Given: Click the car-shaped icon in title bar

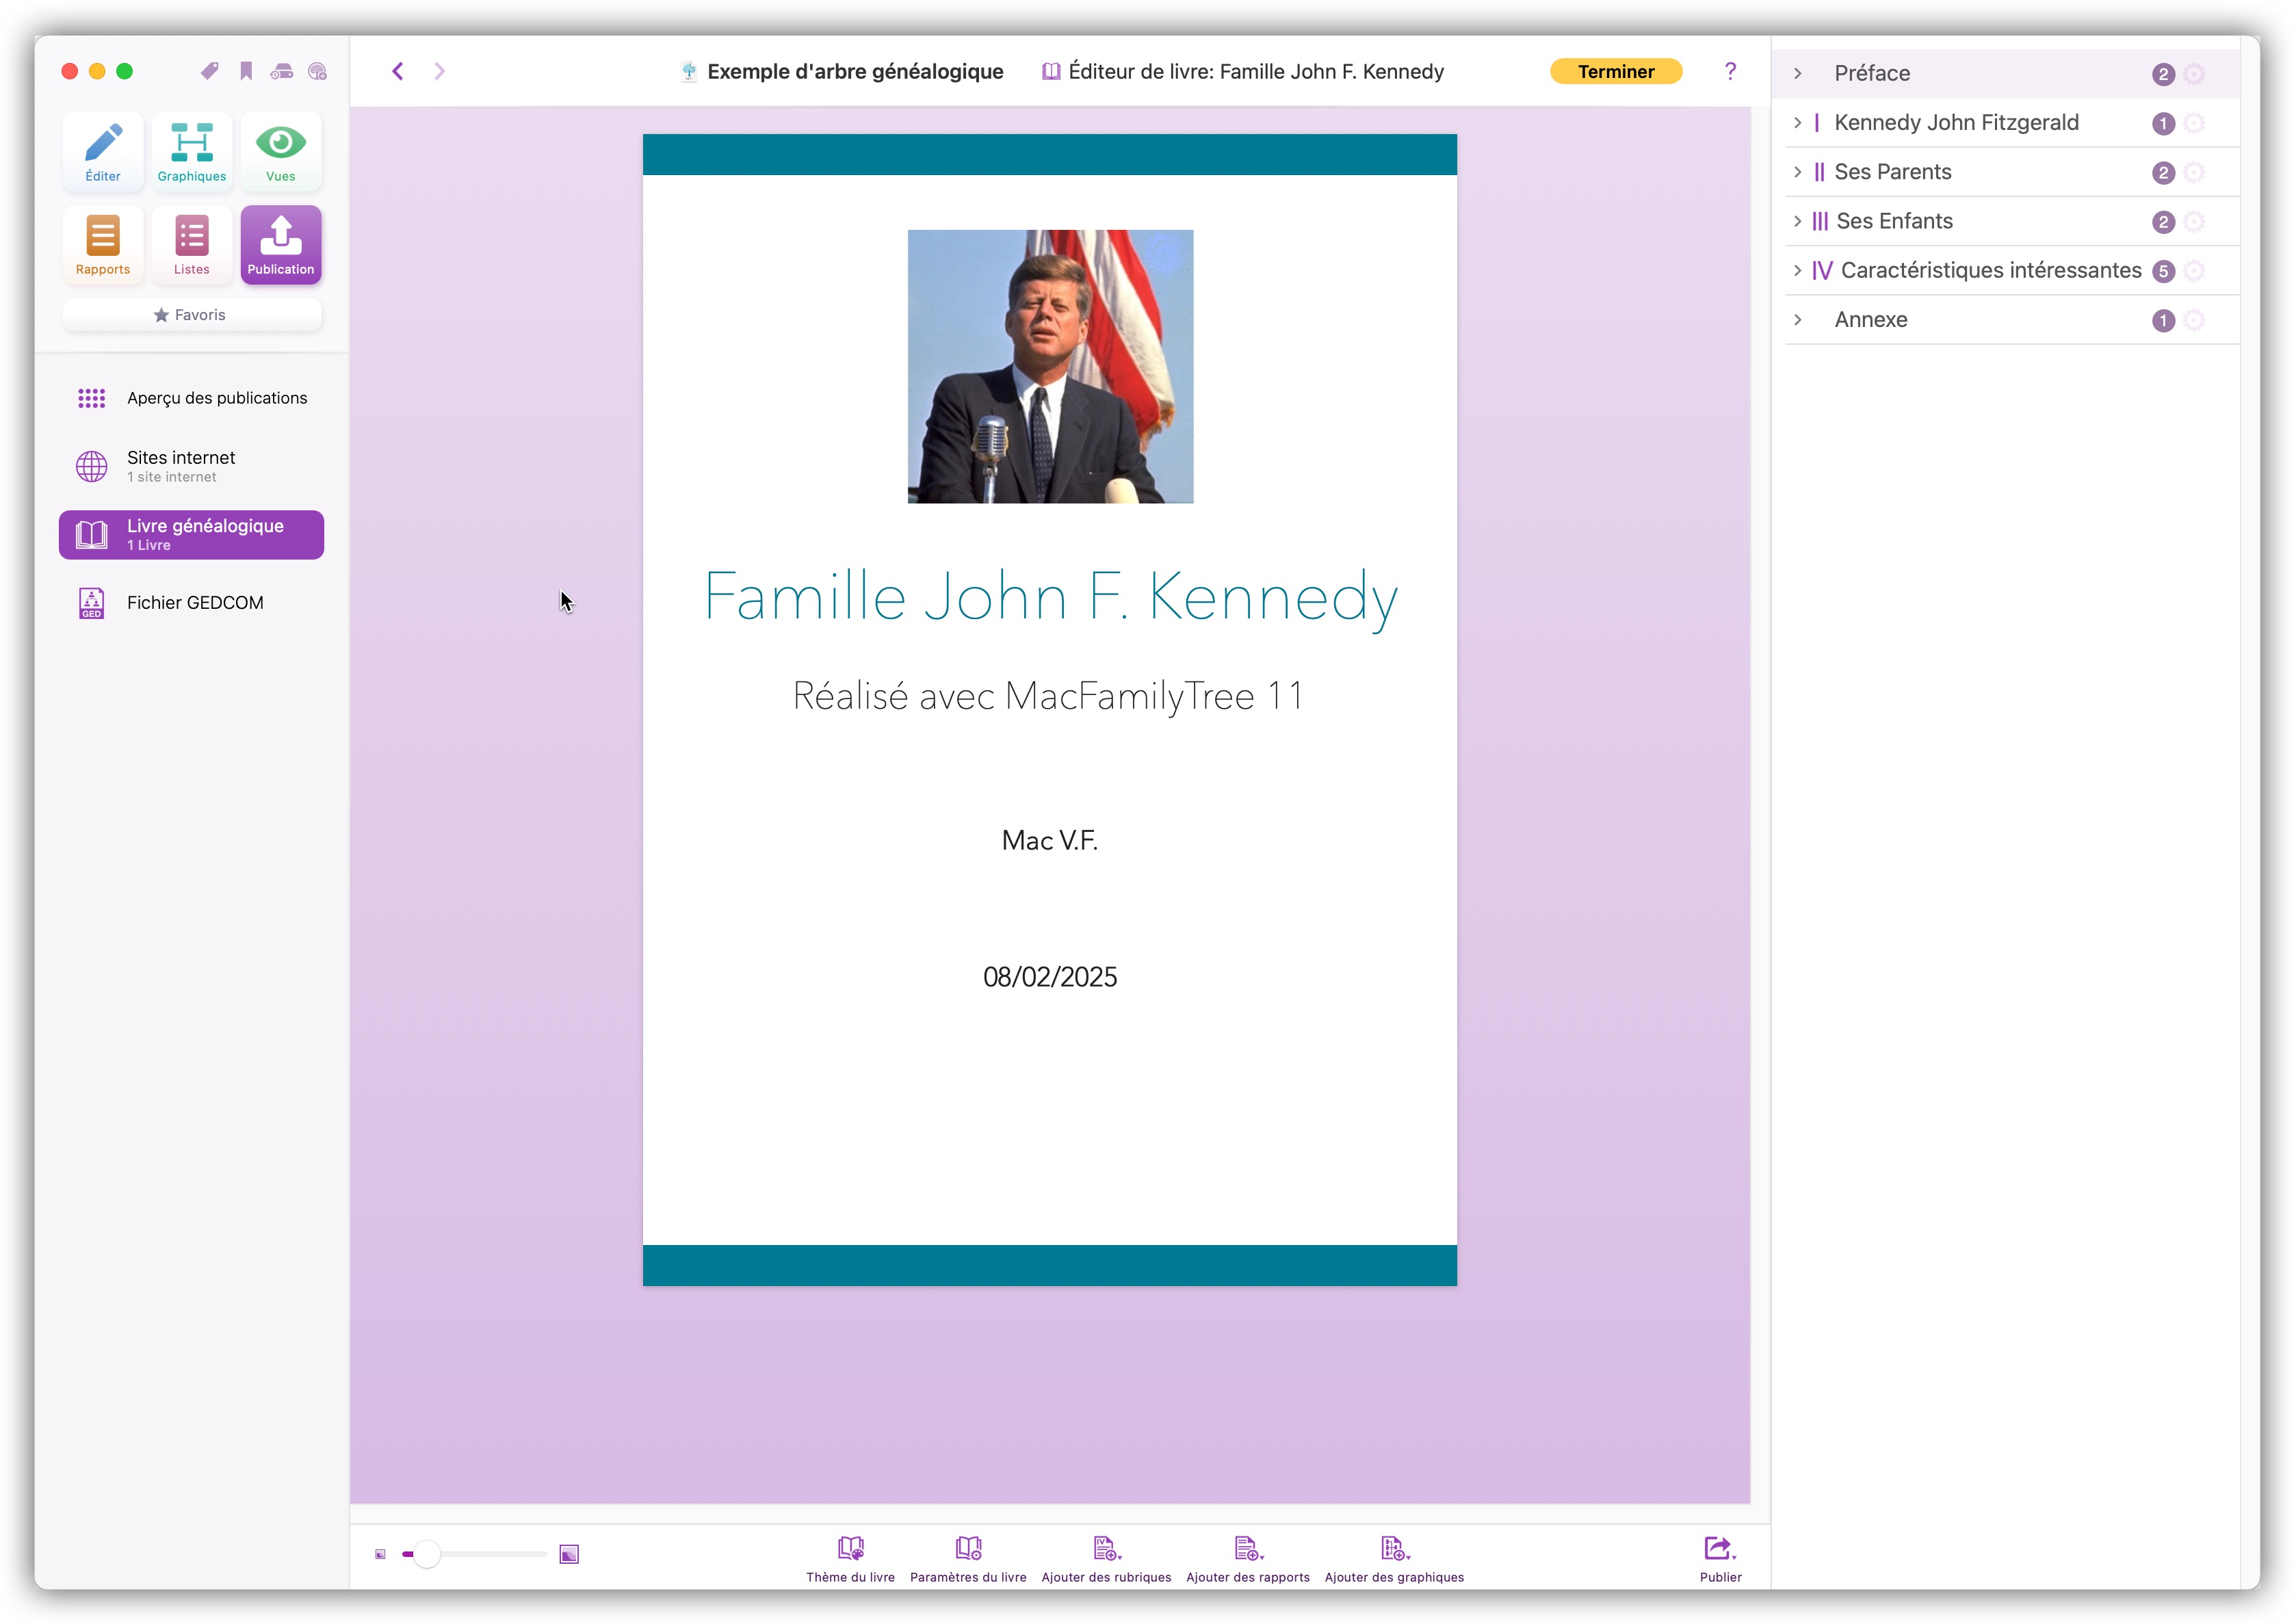Looking at the screenshot, I should 282,71.
